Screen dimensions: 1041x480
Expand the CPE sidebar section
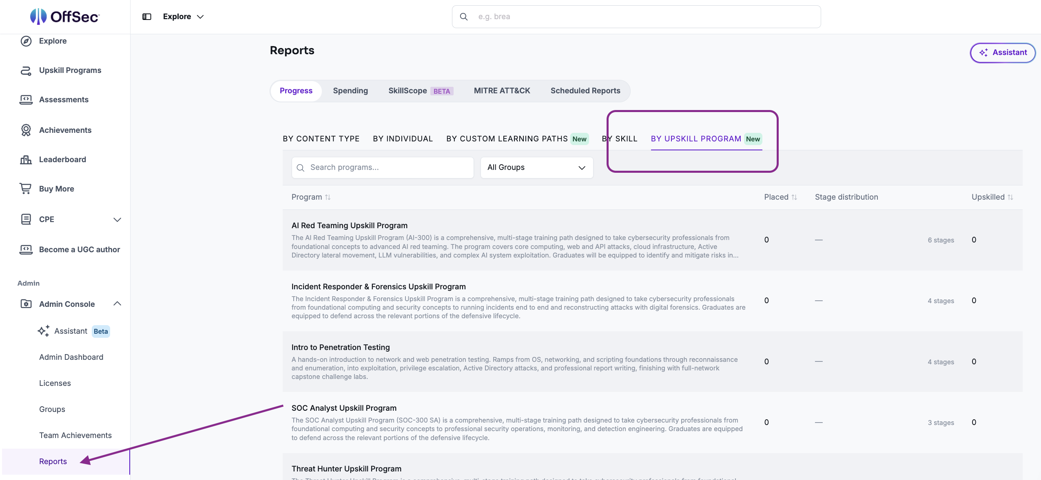(x=117, y=220)
